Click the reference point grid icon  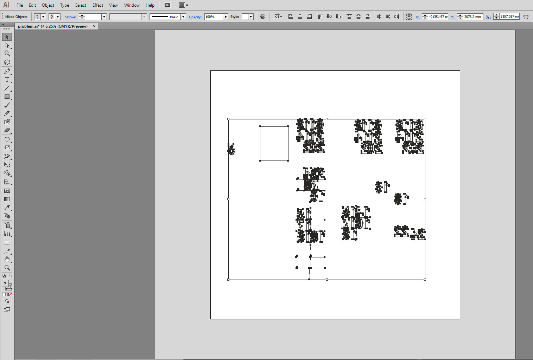(x=409, y=17)
